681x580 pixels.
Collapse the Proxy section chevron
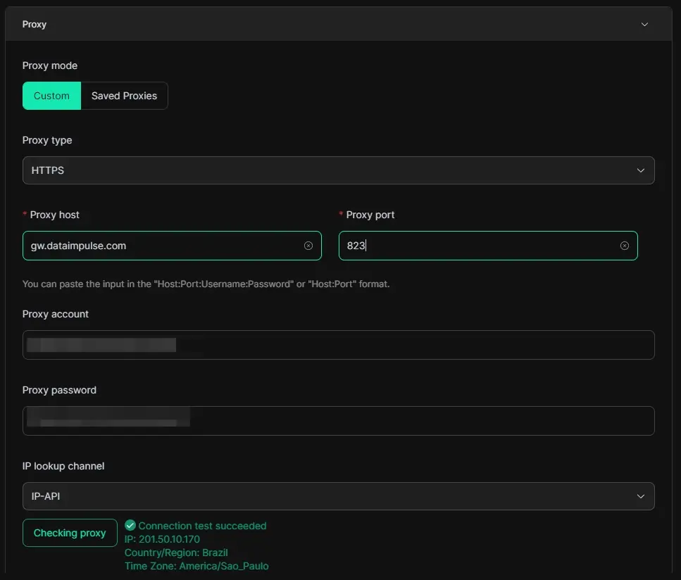point(644,25)
